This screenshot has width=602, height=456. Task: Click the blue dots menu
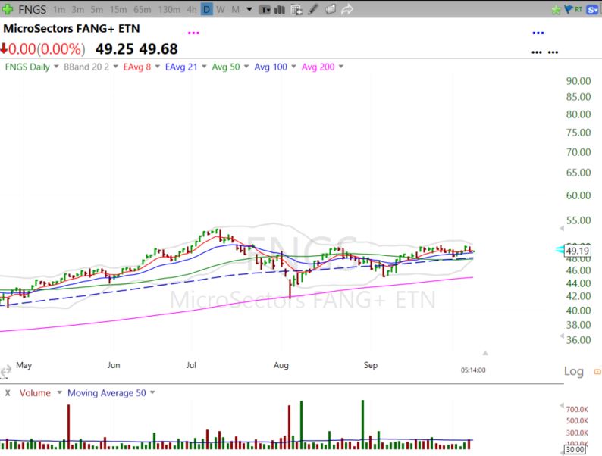tap(538, 33)
